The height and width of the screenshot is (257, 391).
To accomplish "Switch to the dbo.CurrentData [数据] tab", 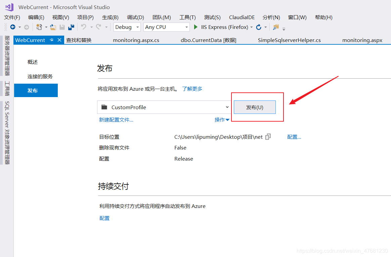I will 209,40.
